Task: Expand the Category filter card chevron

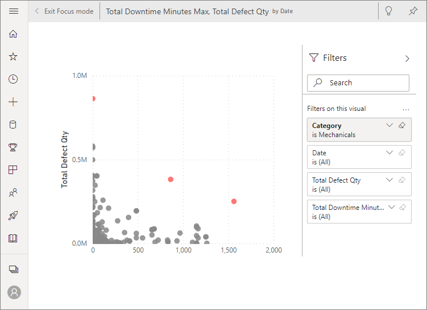Action: point(389,125)
